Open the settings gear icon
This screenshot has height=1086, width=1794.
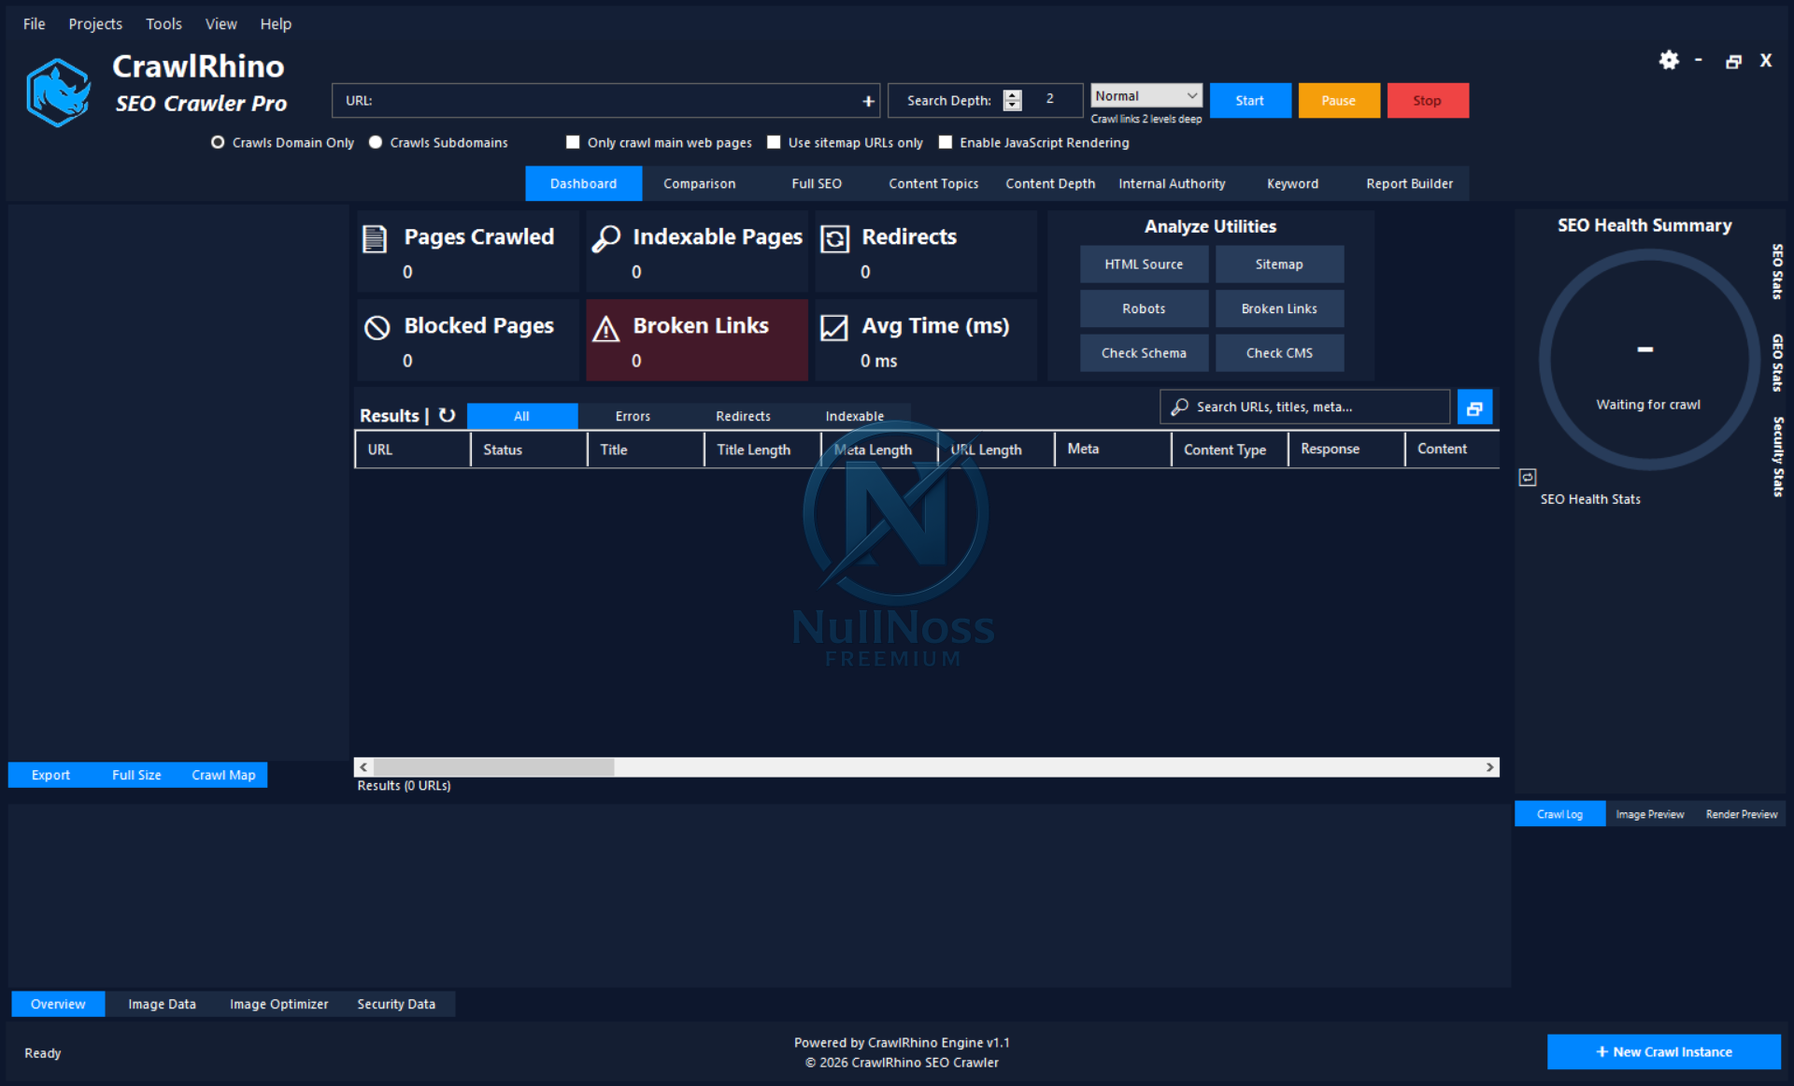coord(1669,61)
